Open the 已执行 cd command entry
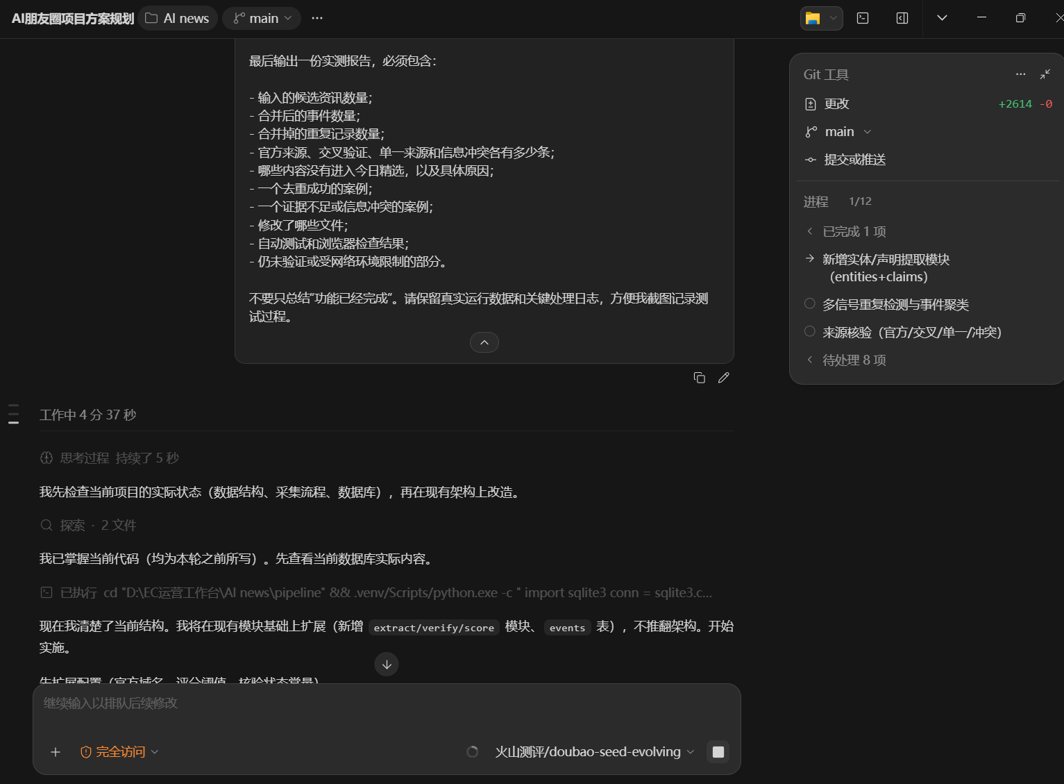Viewport: 1064px width, 784px height. coord(376,592)
